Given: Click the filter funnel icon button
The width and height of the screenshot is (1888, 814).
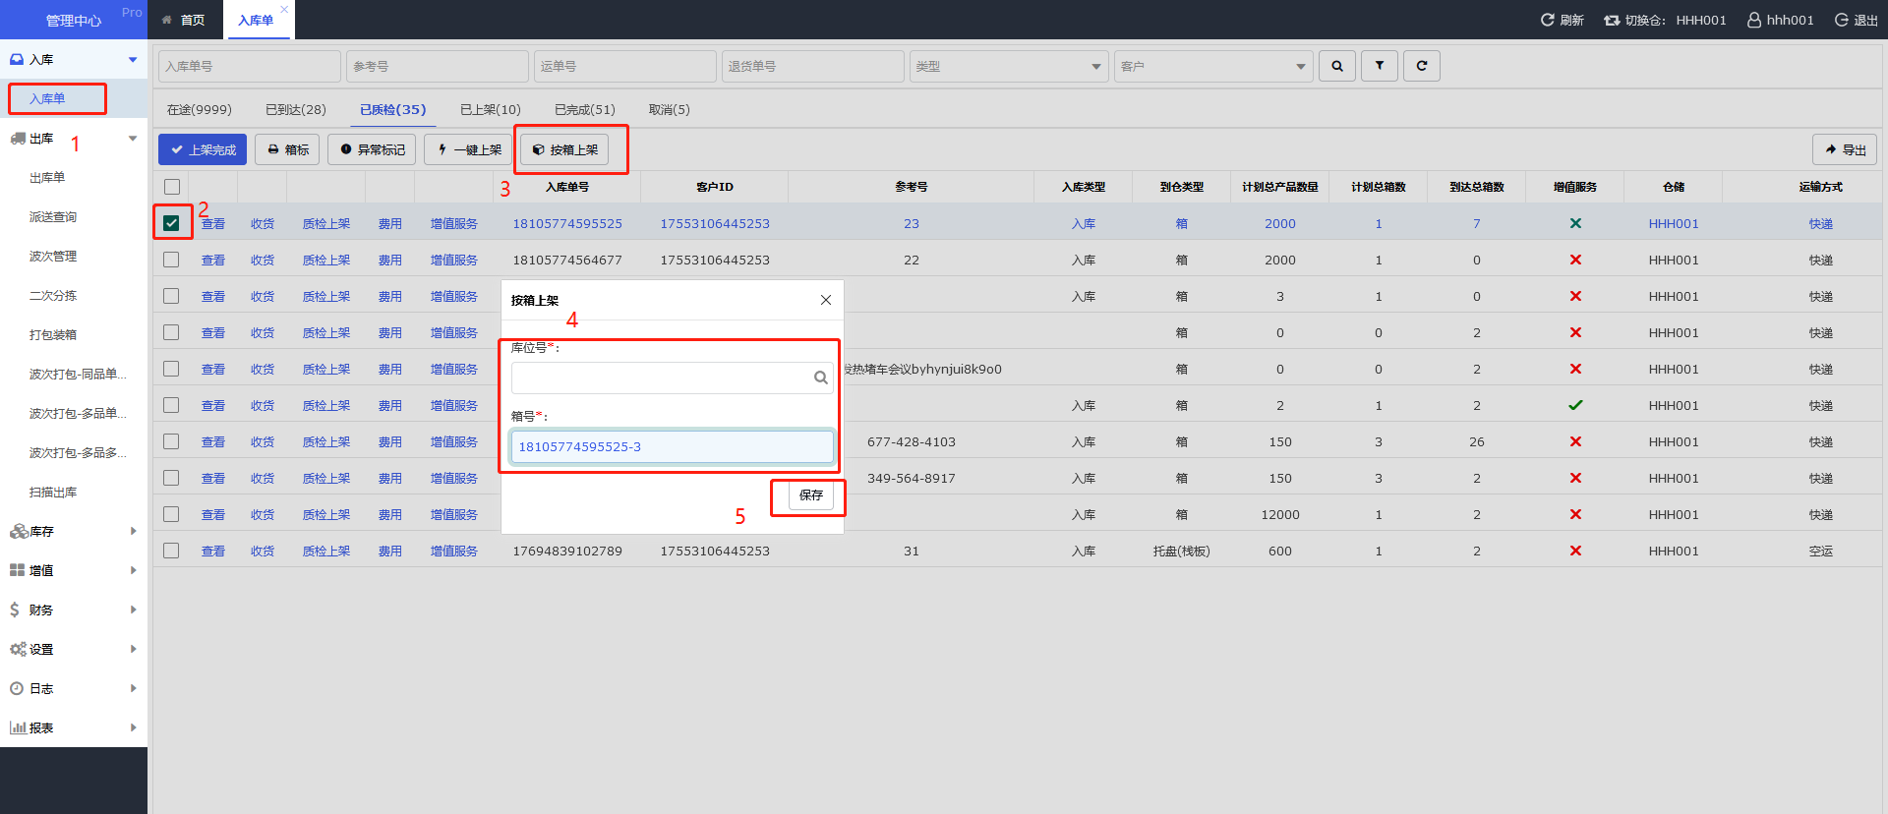Looking at the screenshot, I should [1380, 66].
